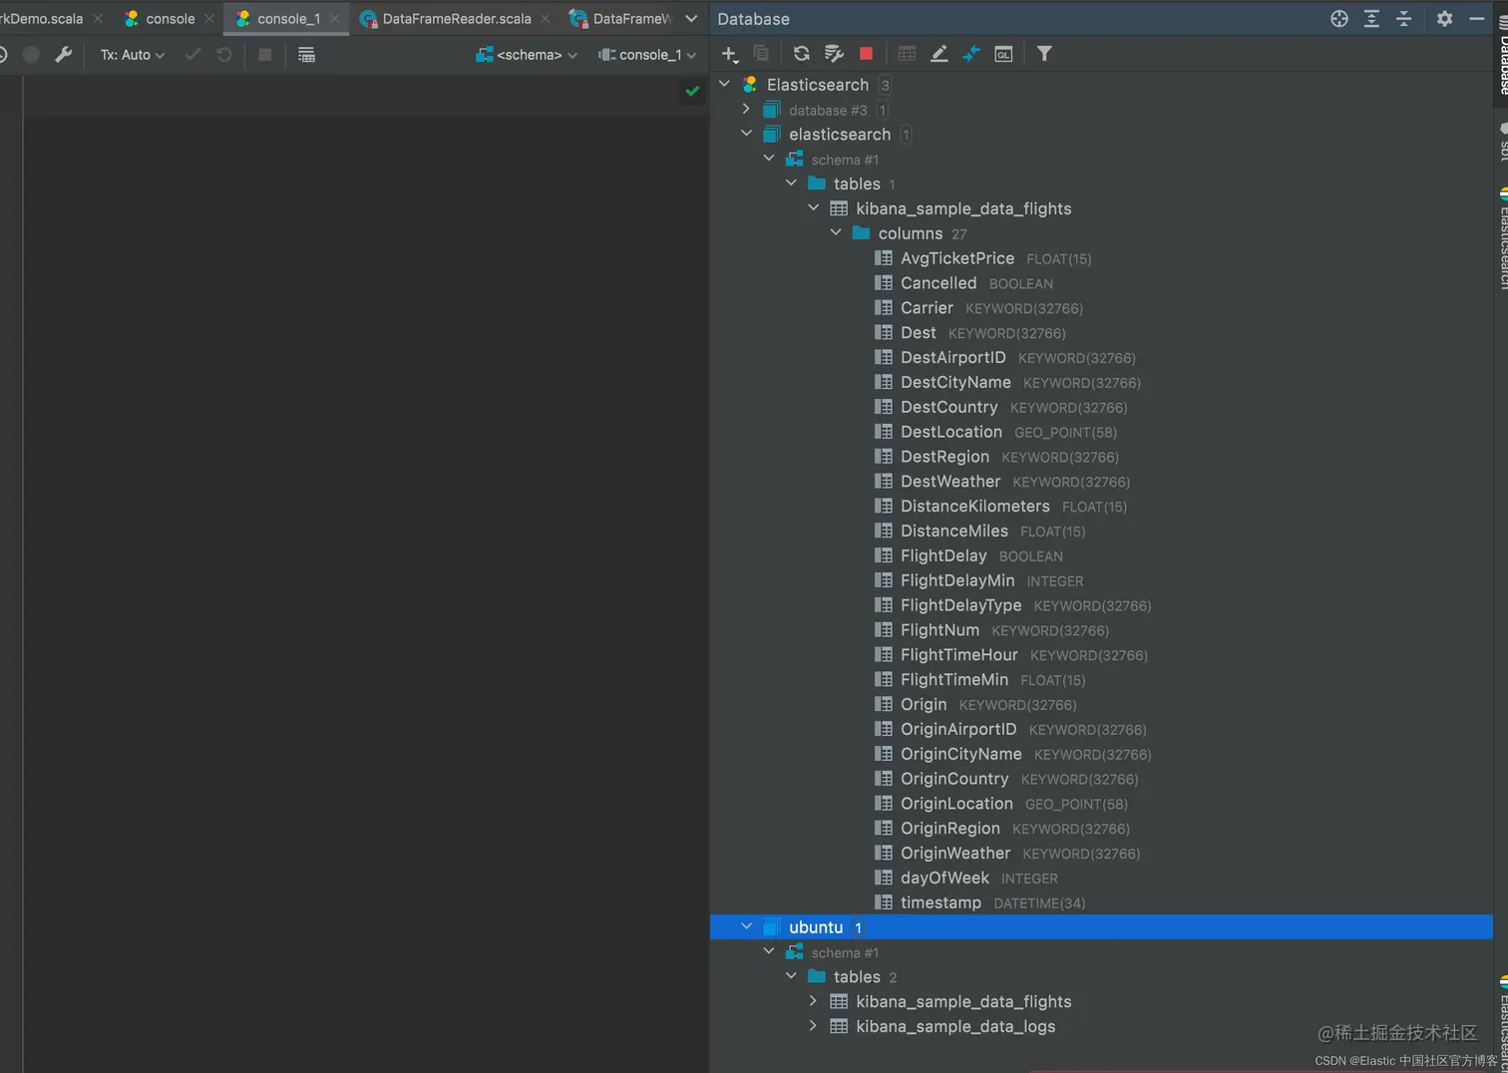This screenshot has height=1073, width=1508.
Task: Open Data Source Properties using the wrench icon
Action: [x=63, y=54]
